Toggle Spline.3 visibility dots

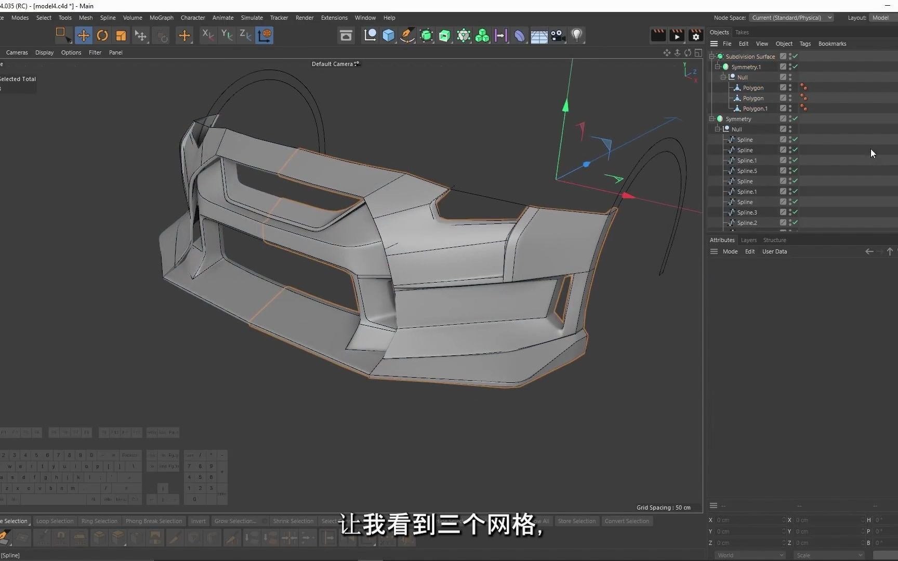click(790, 212)
